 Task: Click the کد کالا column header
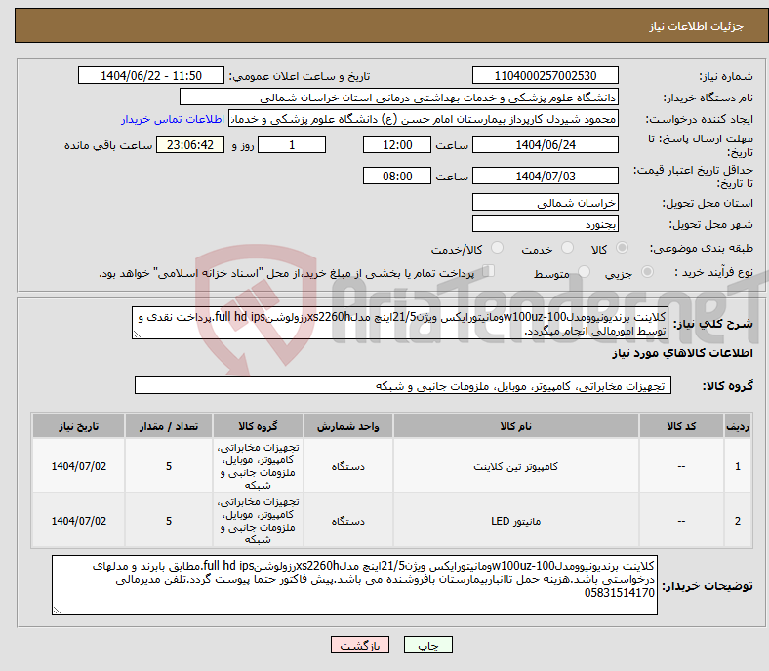681,426
